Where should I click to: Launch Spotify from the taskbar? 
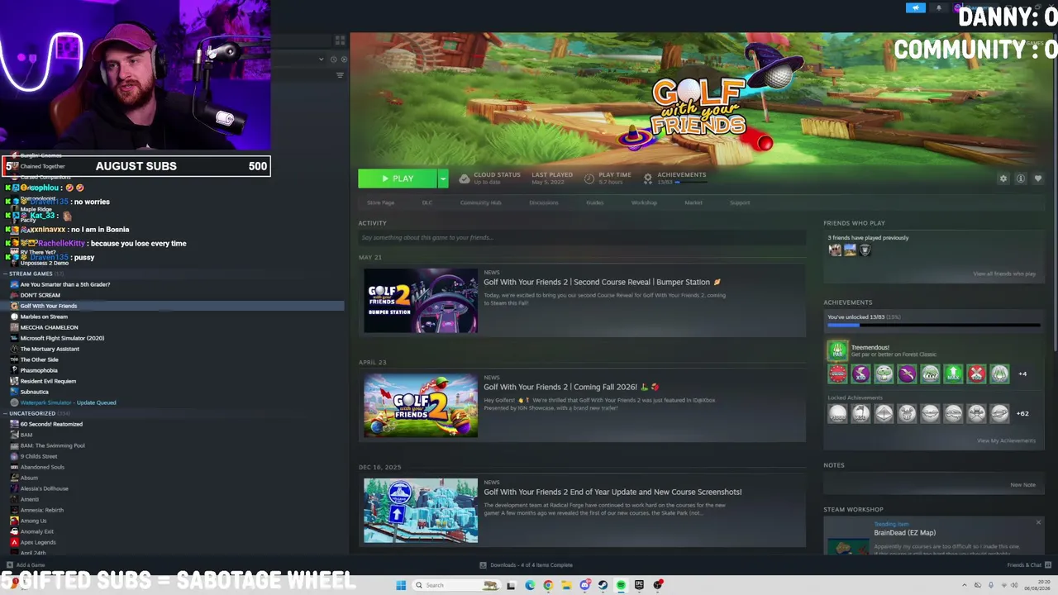coord(621,585)
